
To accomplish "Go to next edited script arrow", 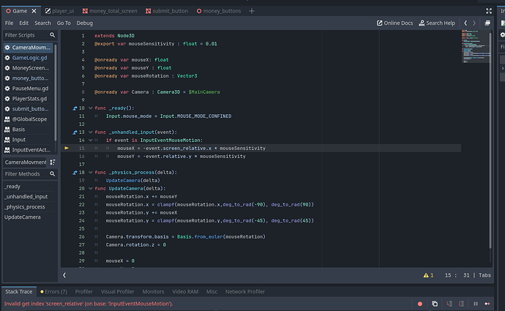I will coord(474,23).
